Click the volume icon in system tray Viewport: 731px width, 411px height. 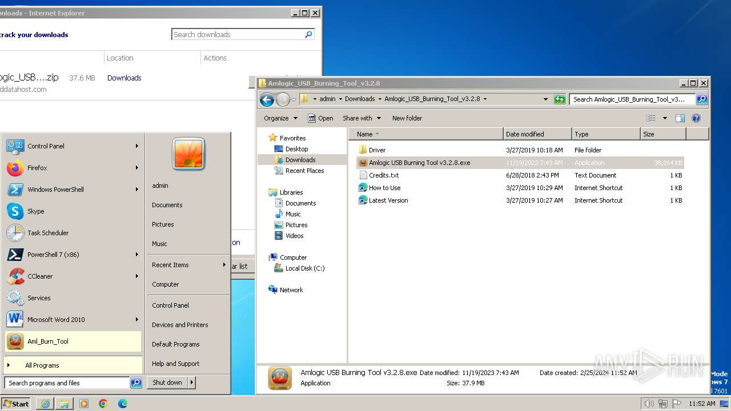pyautogui.click(x=649, y=404)
